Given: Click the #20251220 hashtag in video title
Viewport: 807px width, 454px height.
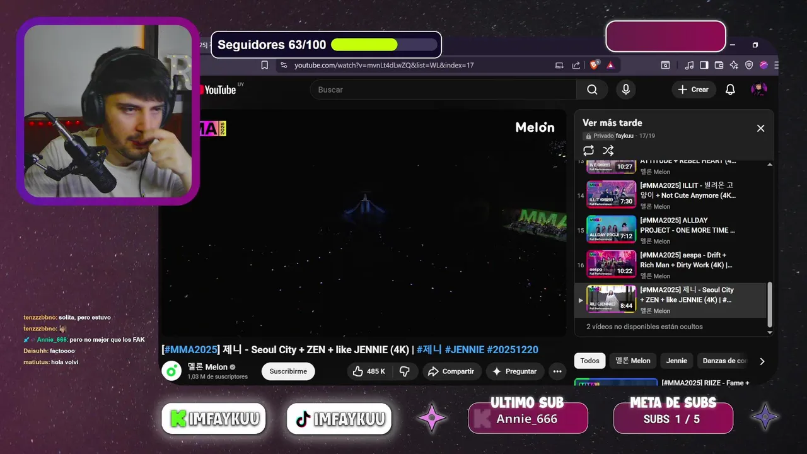Looking at the screenshot, I should [513, 349].
